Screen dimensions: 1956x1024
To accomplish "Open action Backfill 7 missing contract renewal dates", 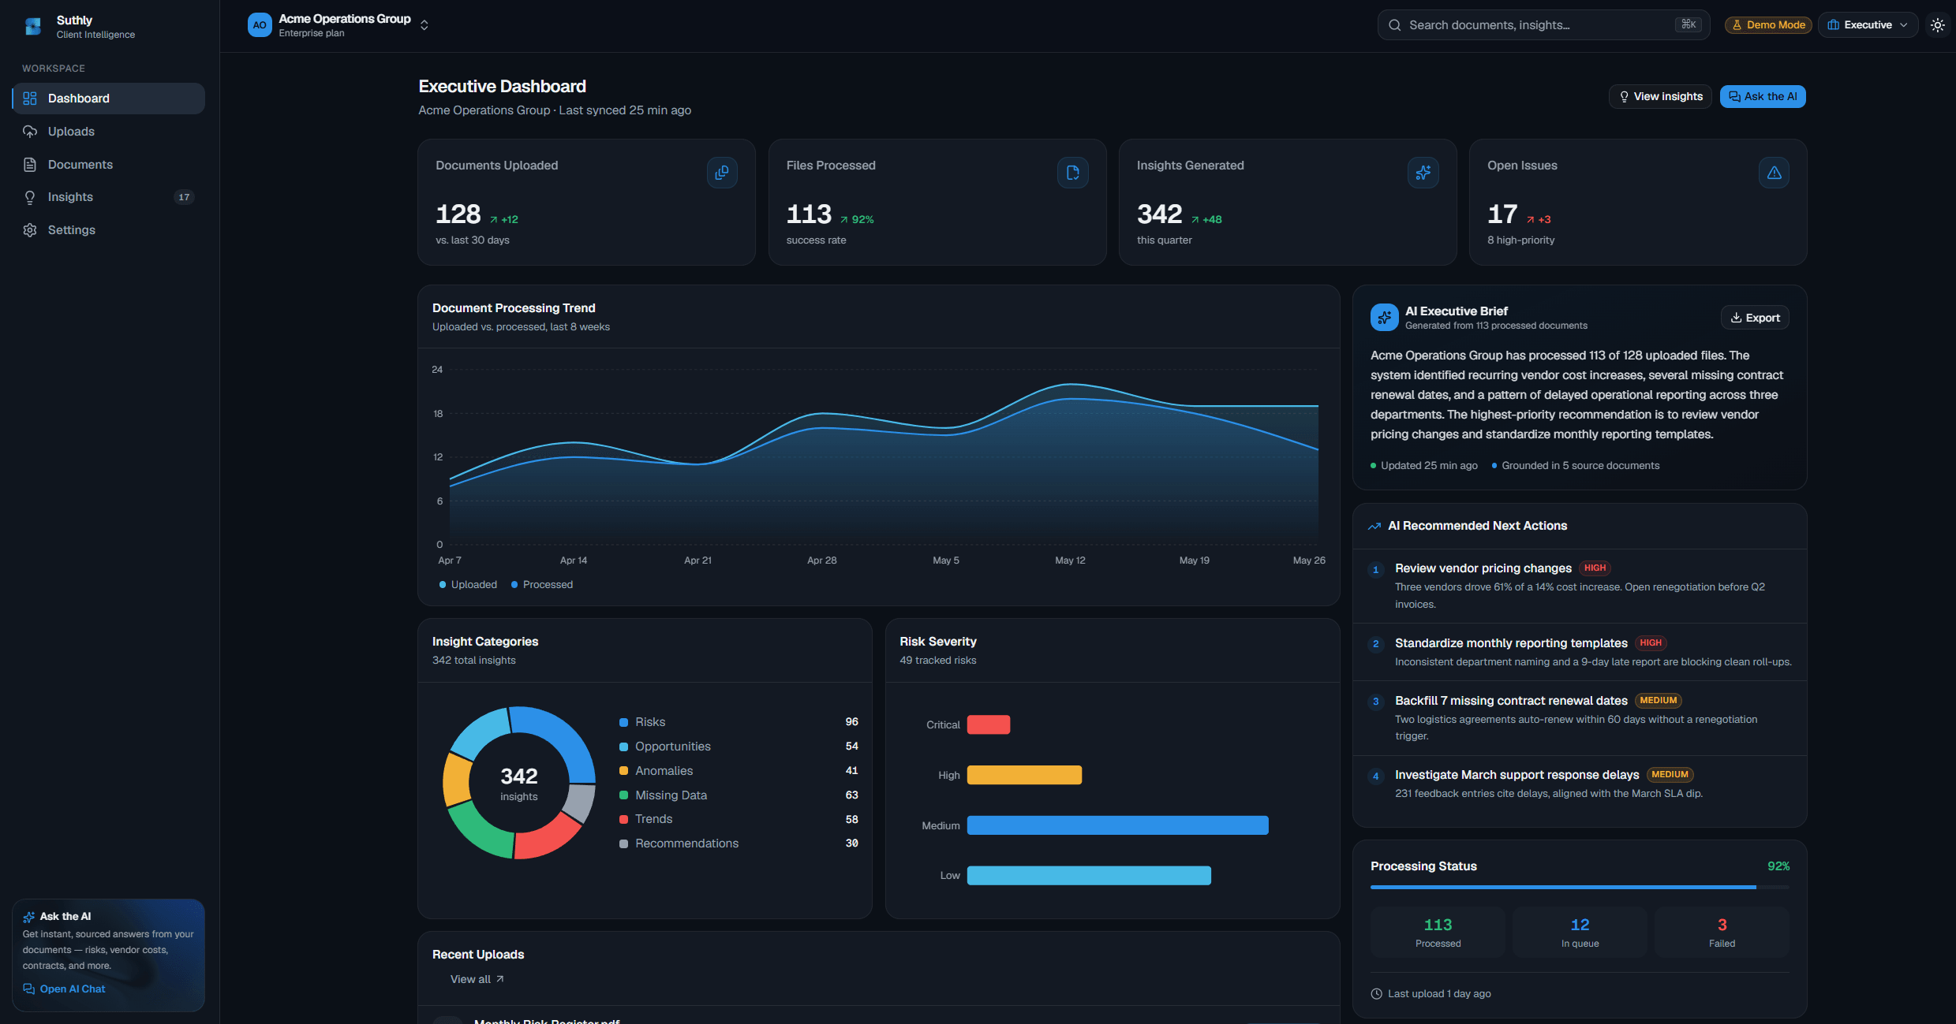I will (1580, 718).
